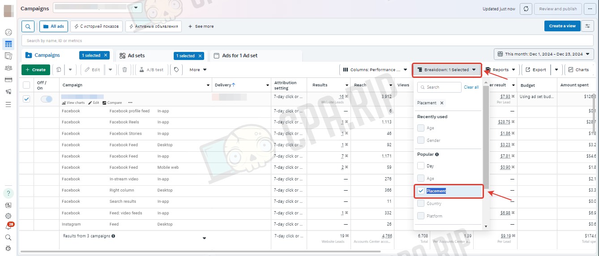Click Clear all in breakdown panel
The height and width of the screenshot is (256, 599).
(471, 87)
